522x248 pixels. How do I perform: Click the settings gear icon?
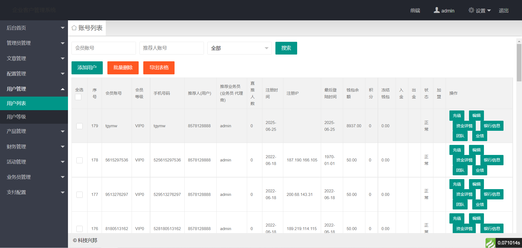pos(471,10)
